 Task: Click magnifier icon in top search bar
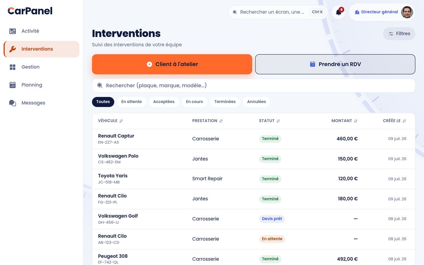(235, 12)
